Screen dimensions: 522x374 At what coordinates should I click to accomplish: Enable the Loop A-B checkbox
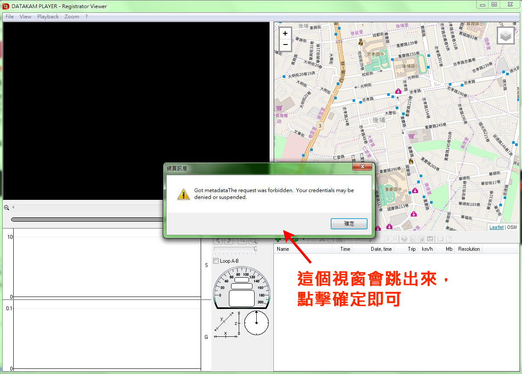point(216,261)
